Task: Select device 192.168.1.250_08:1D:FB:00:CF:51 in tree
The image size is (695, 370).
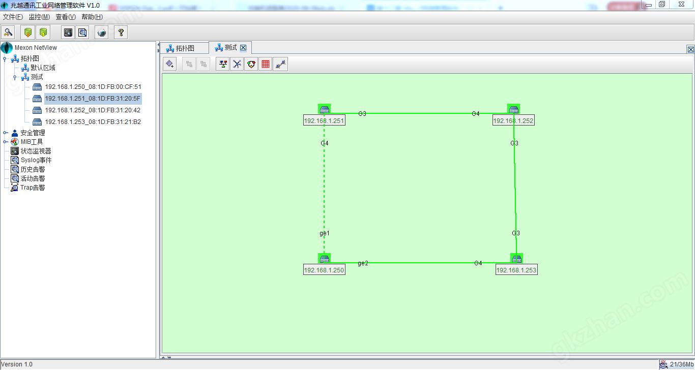Action: pyautogui.click(x=93, y=87)
